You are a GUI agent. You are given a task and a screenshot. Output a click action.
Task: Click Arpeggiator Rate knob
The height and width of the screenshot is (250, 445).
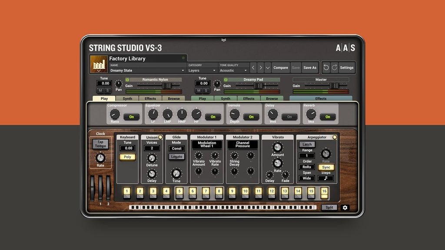coord(325,154)
